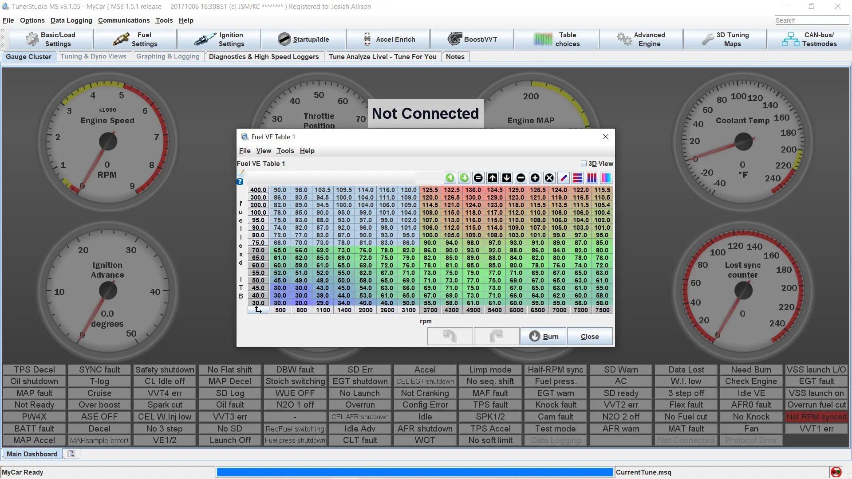852x479 pixels.
Task: Open CAN-bus/Testmodes toolbar button
Action: click(809, 39)
